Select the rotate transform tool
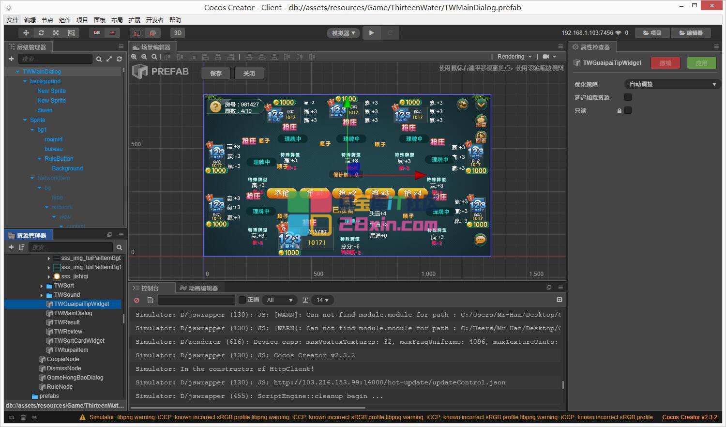The width and height of the screenshot is (726, 427). 41,33
